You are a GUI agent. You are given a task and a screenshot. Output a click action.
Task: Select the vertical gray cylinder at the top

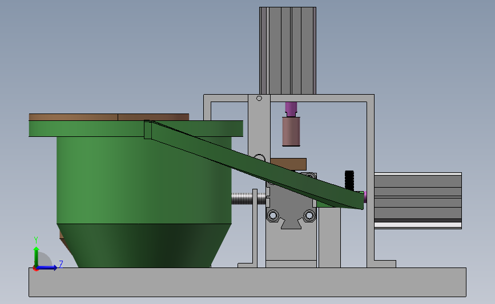click(x=288, y=50)
